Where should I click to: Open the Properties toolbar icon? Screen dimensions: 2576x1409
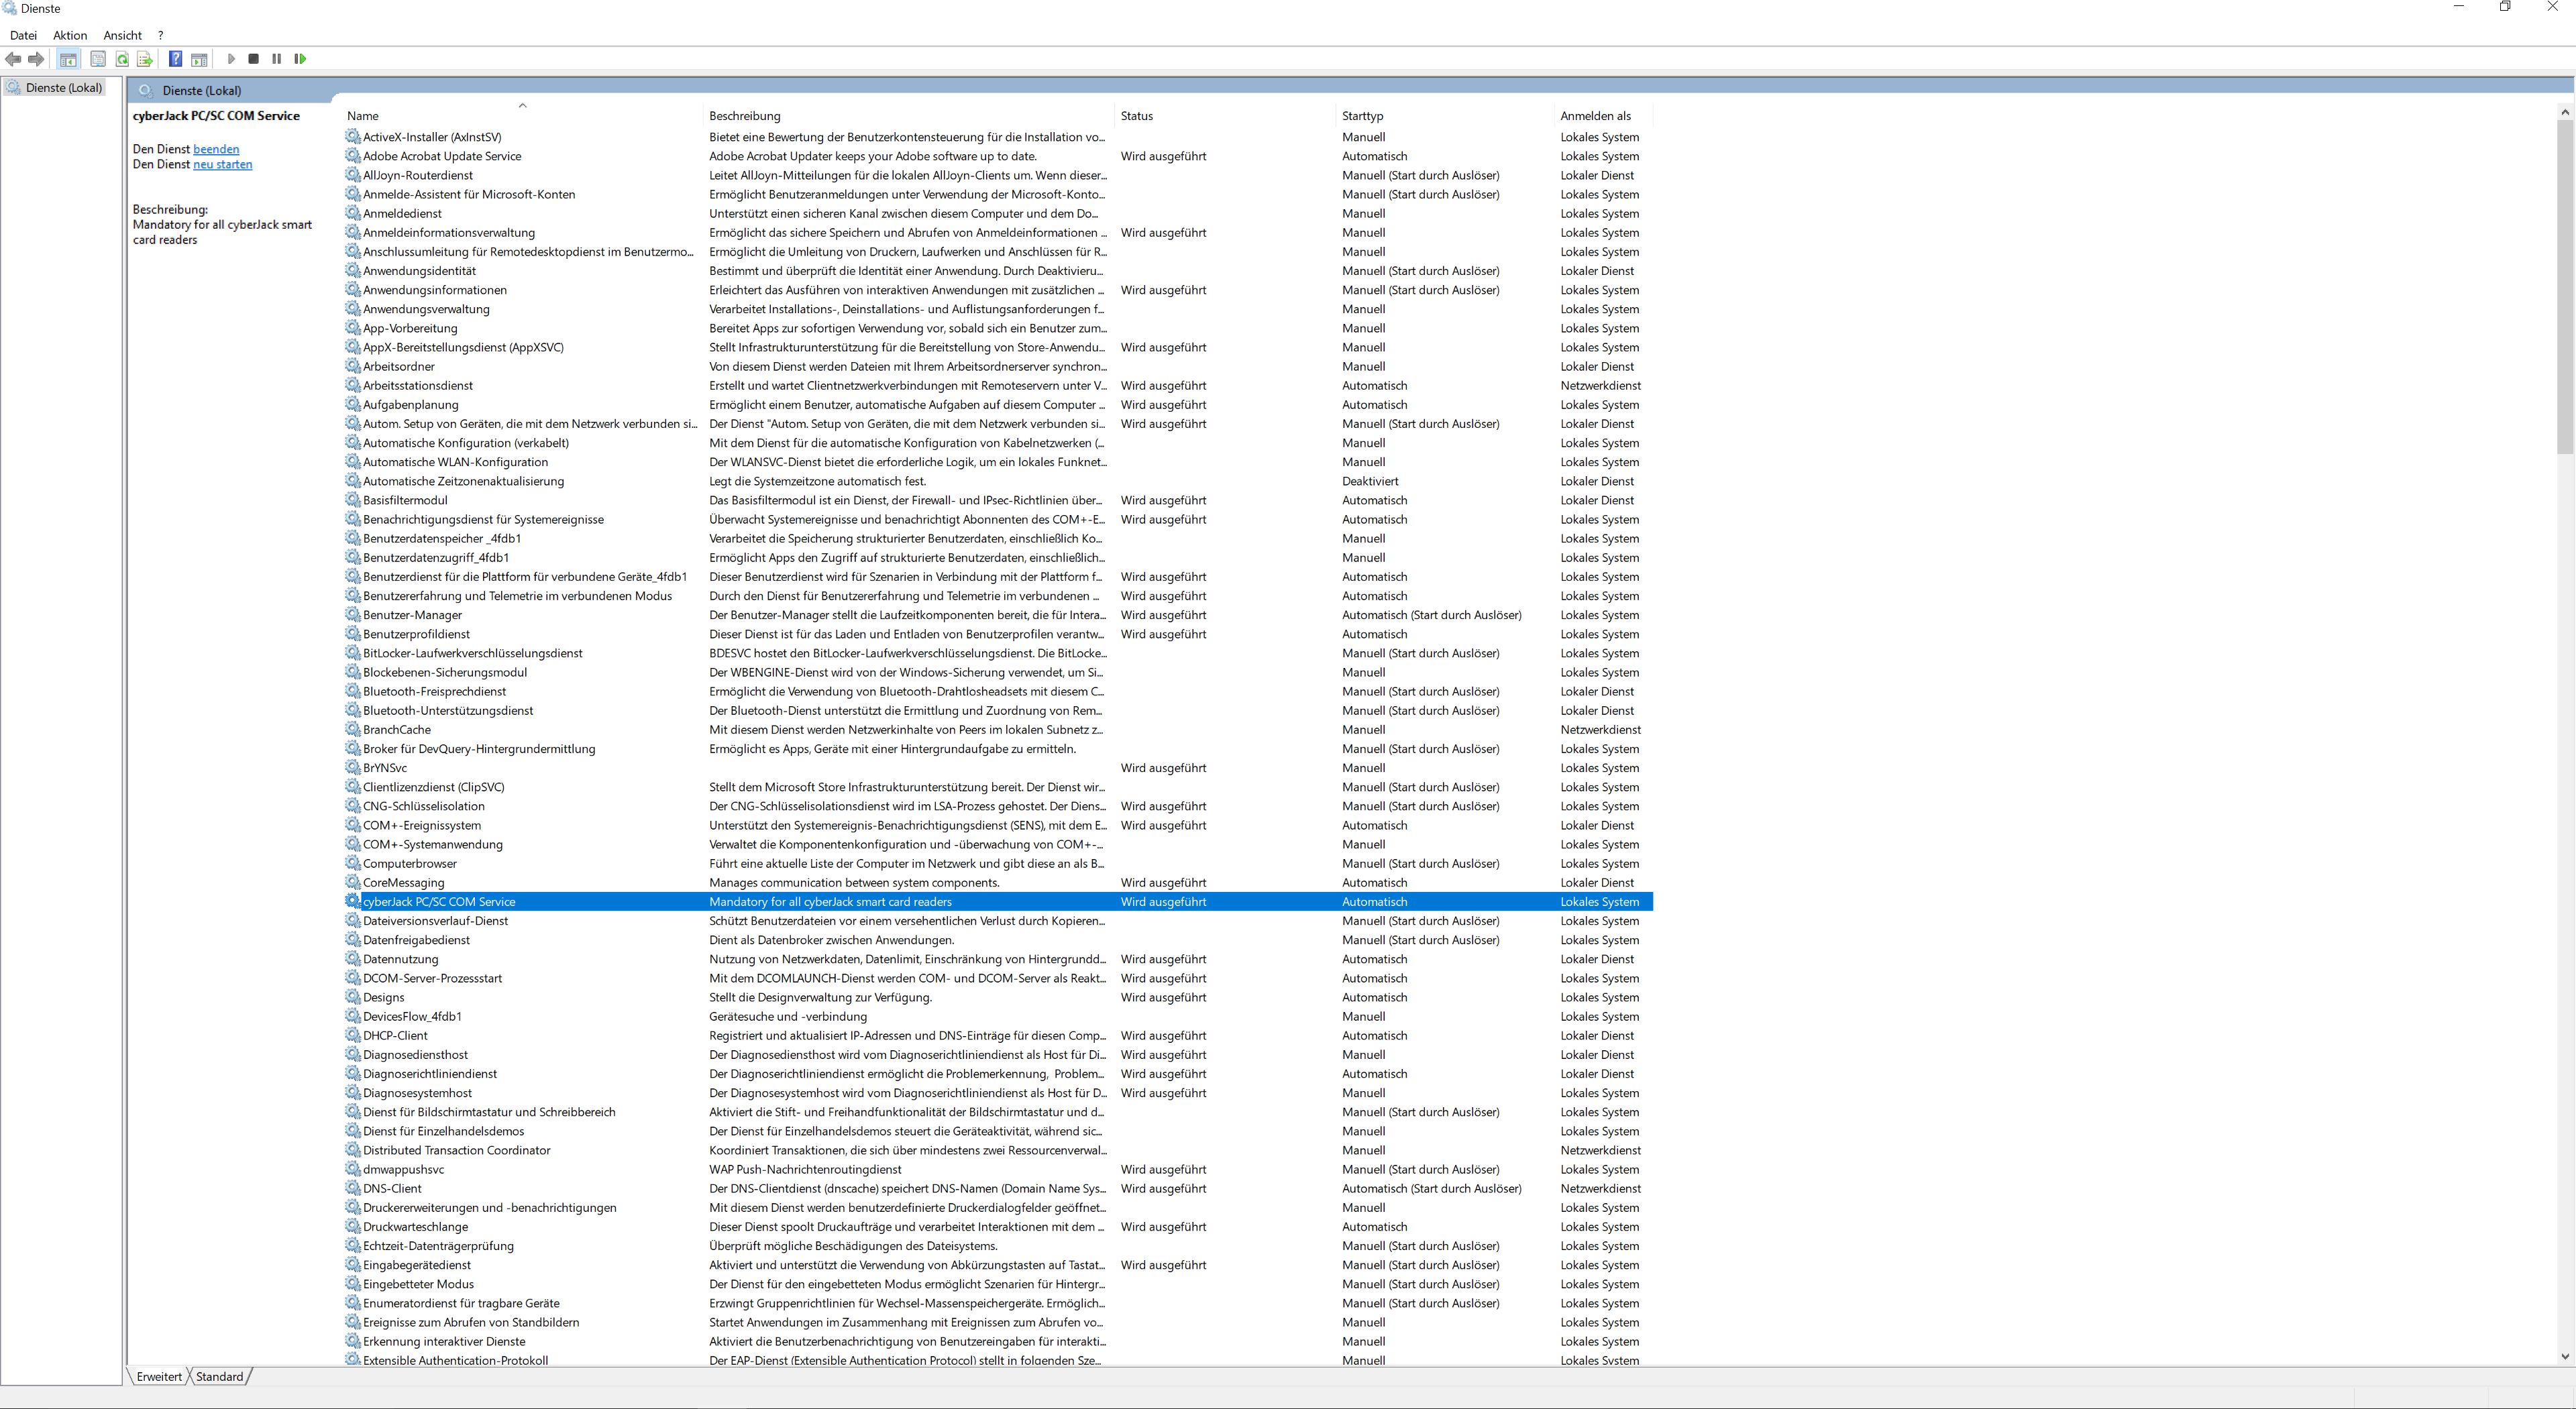[x=98, y=59]
